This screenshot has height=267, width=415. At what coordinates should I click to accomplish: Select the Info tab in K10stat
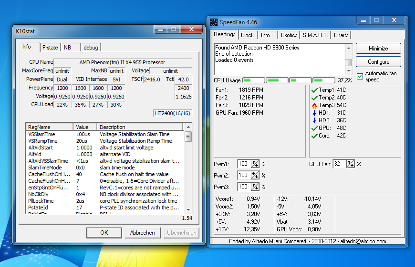pos(26,47)
